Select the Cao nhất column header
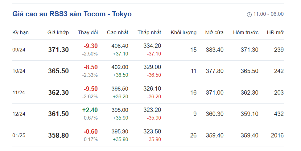Screen dimensions: 301x151 [118, 32]
